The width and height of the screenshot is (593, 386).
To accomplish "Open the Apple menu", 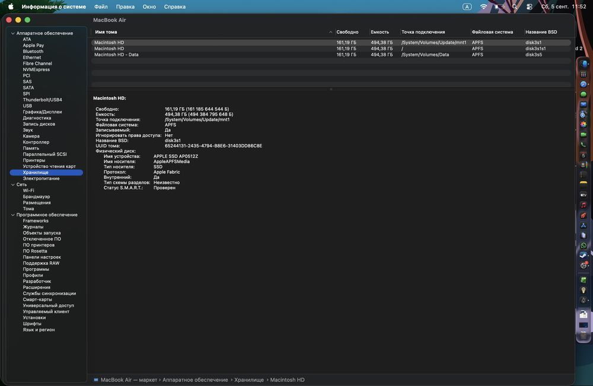I will tap(11, 7).
